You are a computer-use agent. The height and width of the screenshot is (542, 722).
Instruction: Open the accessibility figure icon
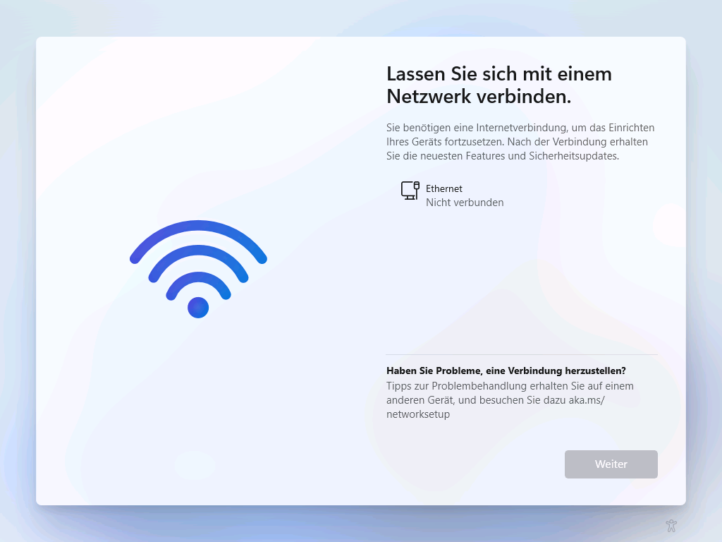[671, 525]
